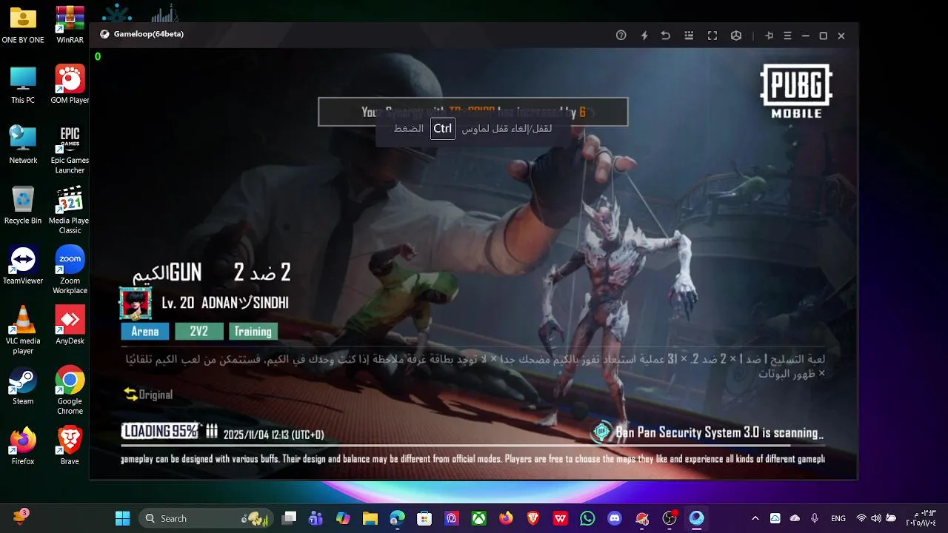948x533 pixels.
Task: Open Steam desktop shortcut
Action: point(23,386)
